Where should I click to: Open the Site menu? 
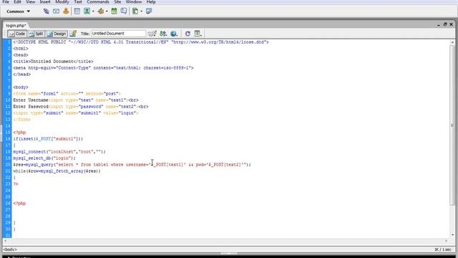click(x=117, y=1)
